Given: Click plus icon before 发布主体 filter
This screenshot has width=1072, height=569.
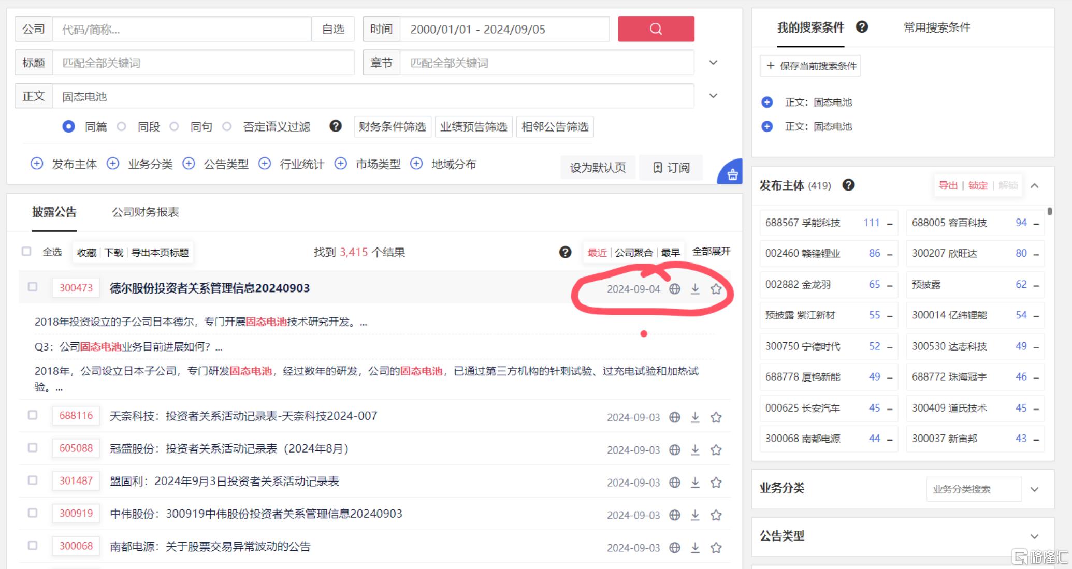Looking at the screenshot, I should (x=36, y=164).
